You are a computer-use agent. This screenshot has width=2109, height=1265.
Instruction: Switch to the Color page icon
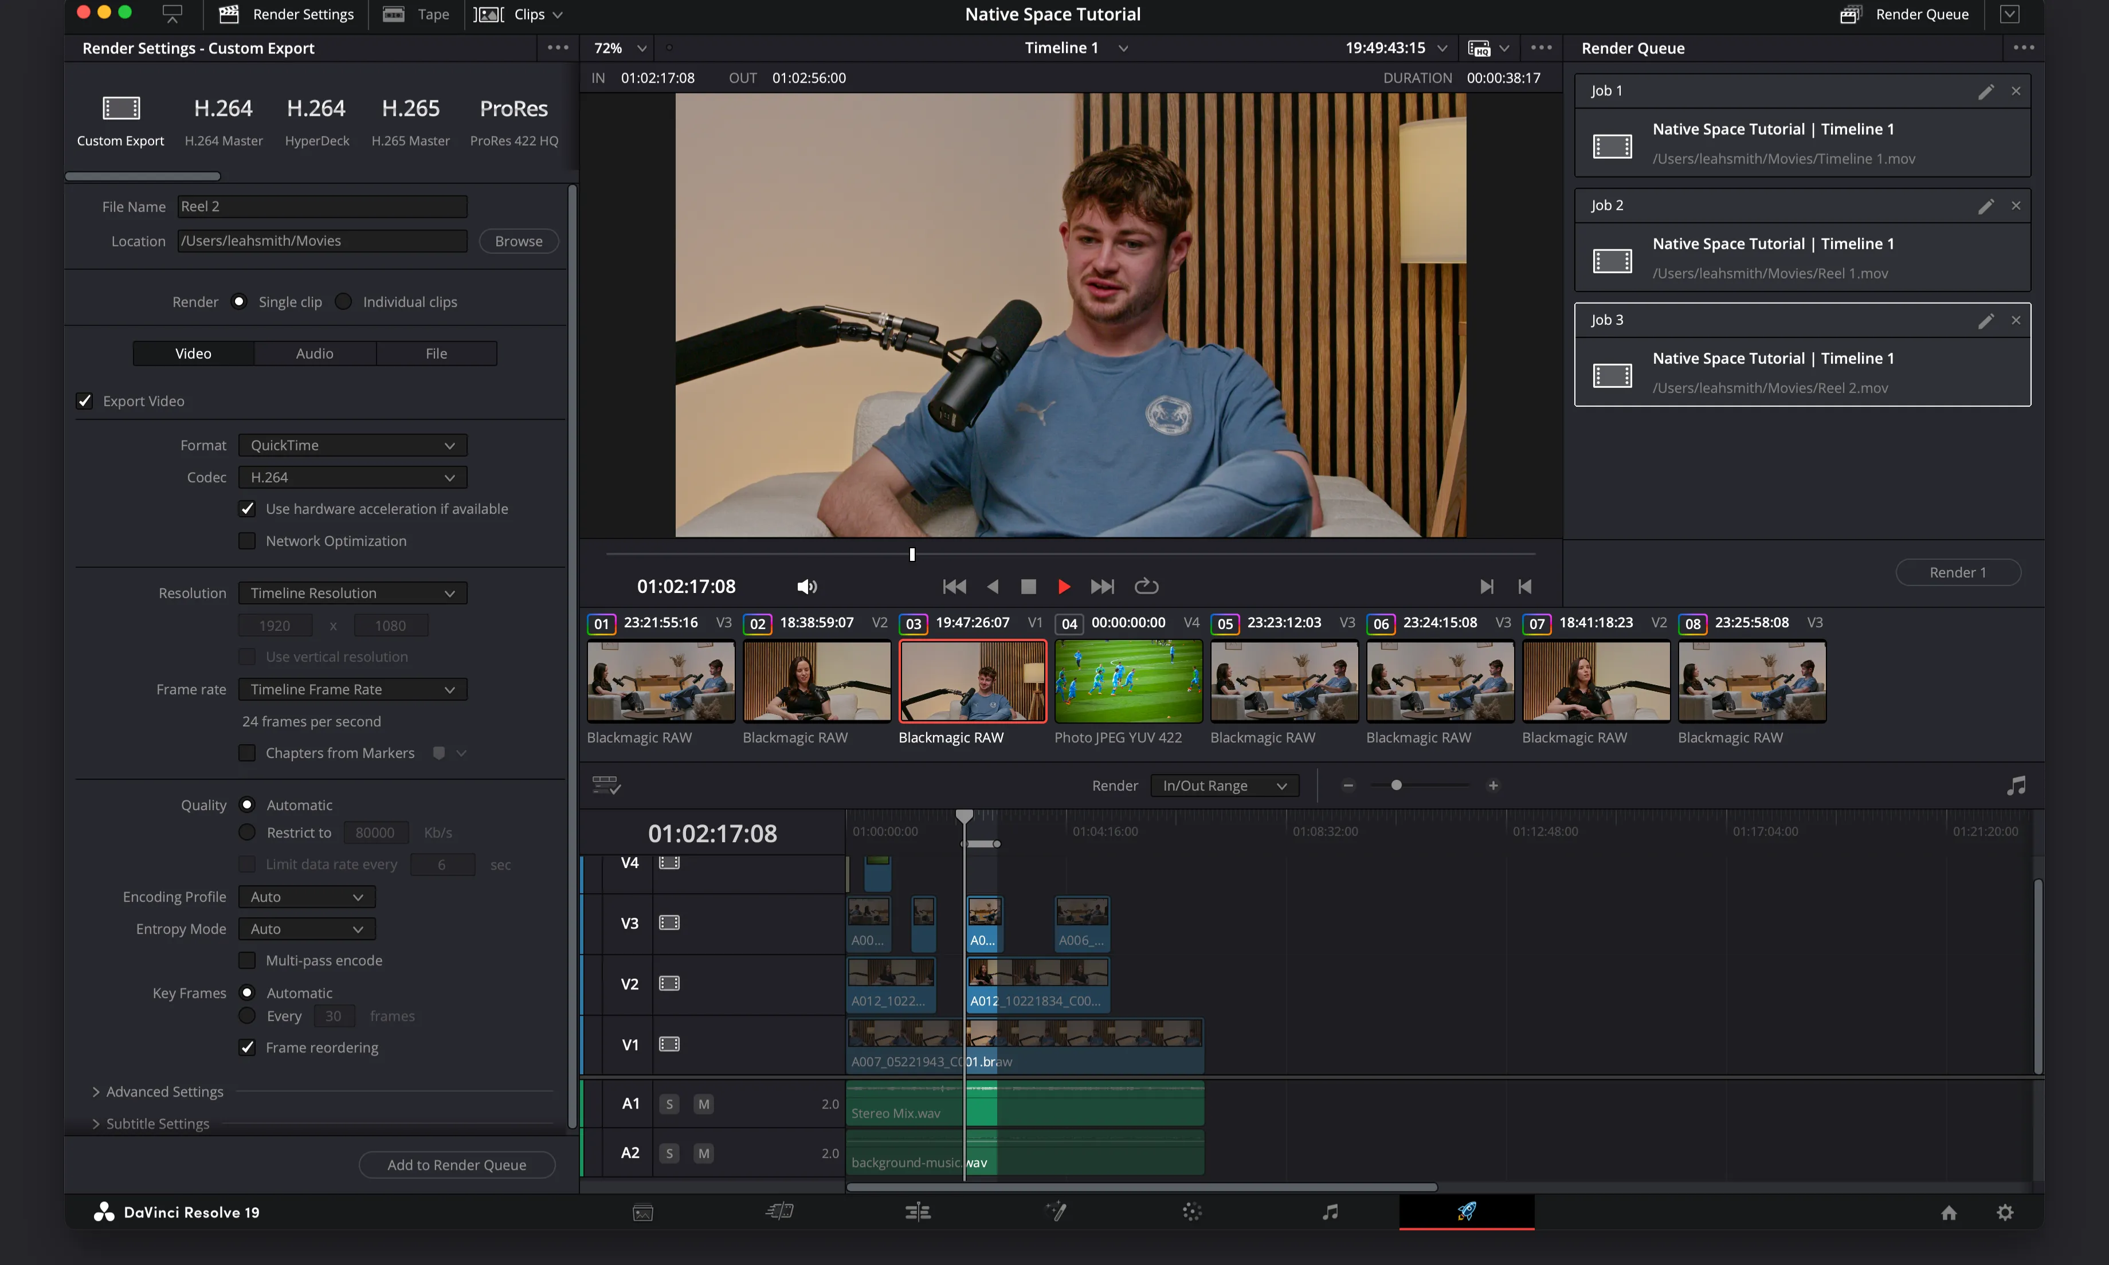click(x=1191, y=1211)
